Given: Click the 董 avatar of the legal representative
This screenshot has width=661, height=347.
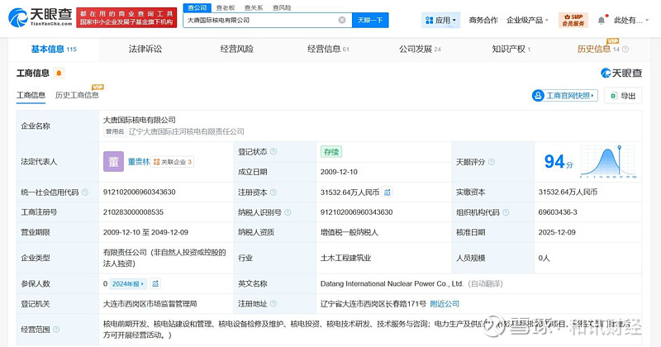Looking at the screenshot, I should pos(113,162).
